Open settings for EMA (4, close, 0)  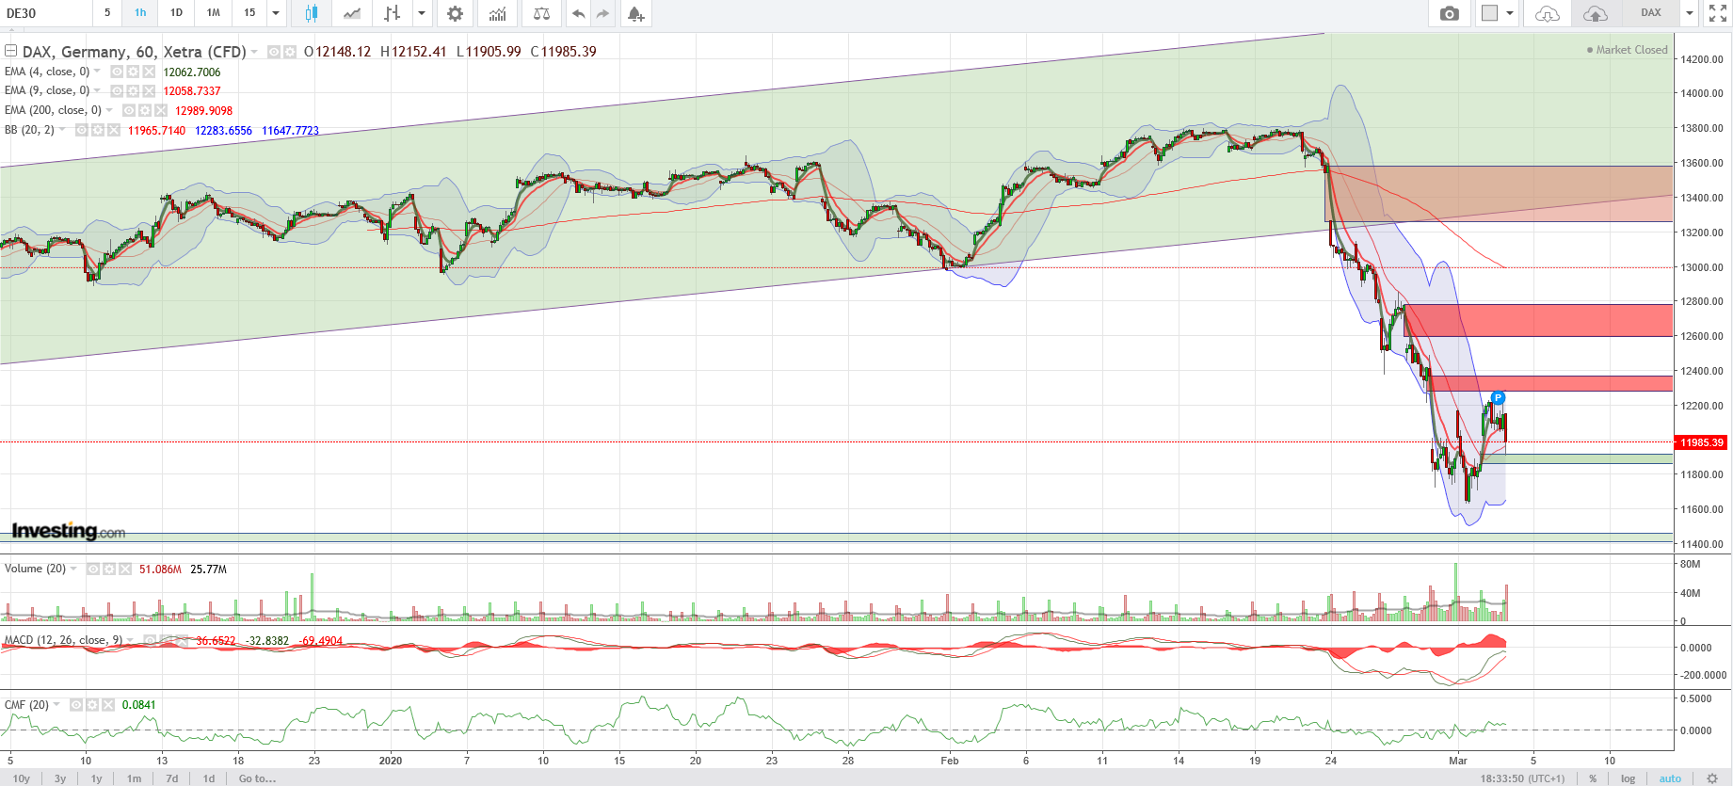(x=133, y=72)
